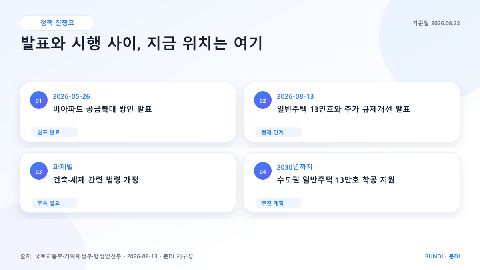Click the 기준일 2026.08.22 date text
Screen dimensions: 480x270
[436, 23]
